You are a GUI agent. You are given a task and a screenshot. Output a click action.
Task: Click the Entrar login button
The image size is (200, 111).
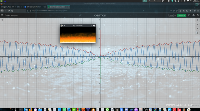171,15
